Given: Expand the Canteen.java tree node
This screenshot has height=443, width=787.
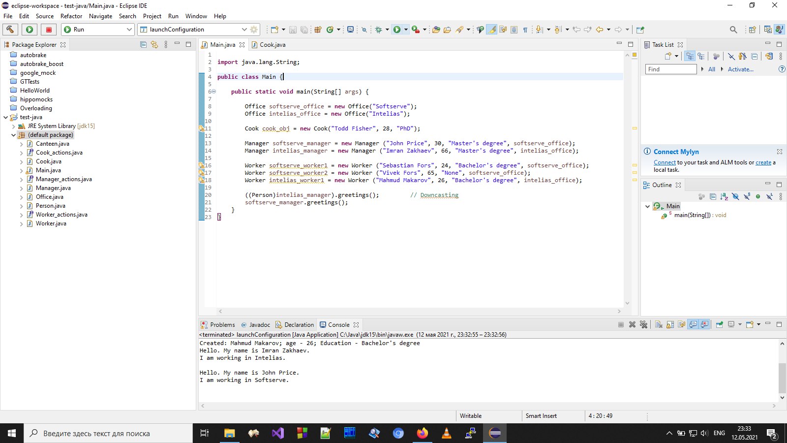Looking at the screenshot, I should (x=21, y=144).
